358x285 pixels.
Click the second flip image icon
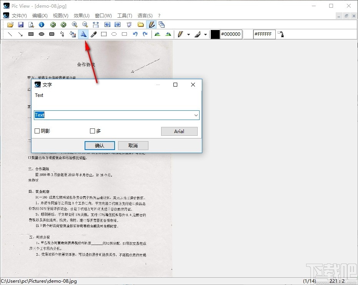pos(168,34)
